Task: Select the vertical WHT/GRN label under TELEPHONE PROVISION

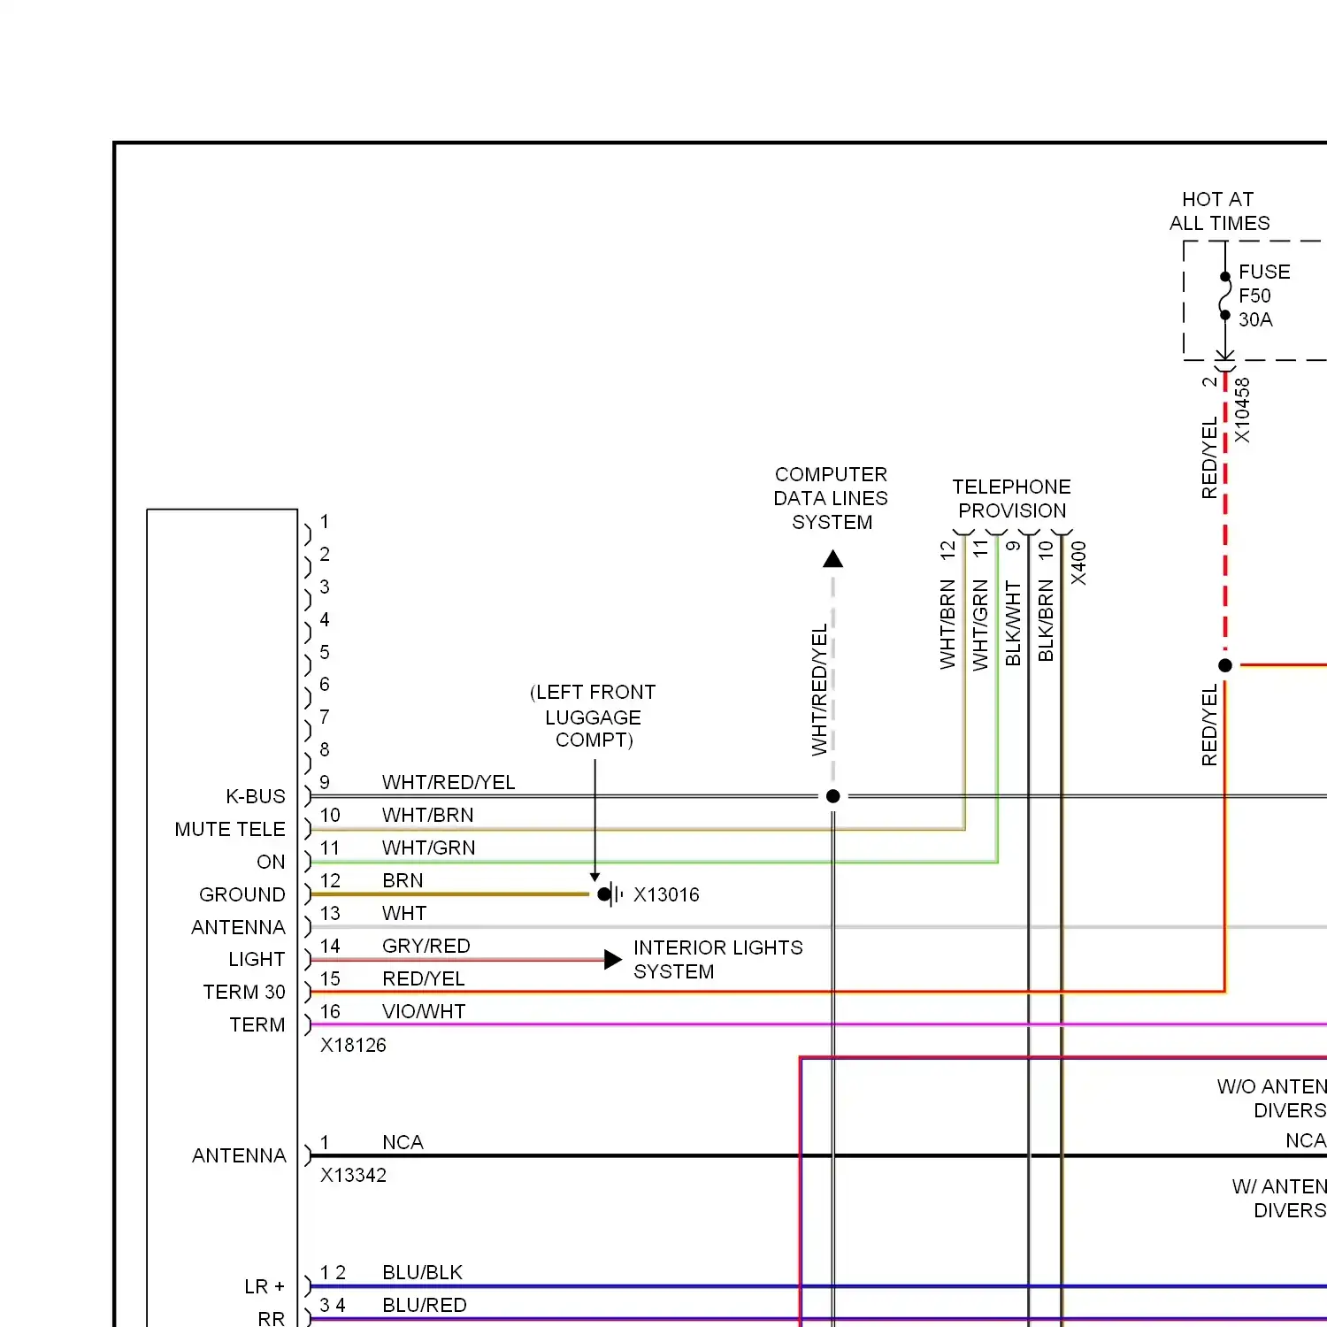Action: pyautogui.click(x=980, y=625)
